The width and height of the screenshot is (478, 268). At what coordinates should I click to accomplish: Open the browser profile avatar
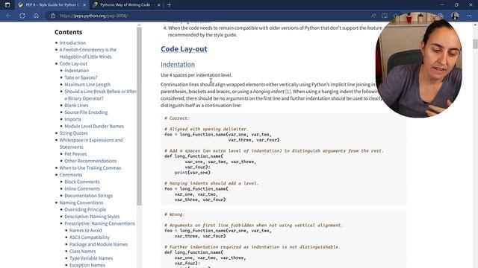point(455,16)
